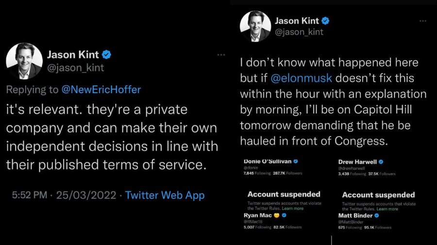Open the @elonmusk mention link
Screen dimensions: 437x245
(301, 78)
